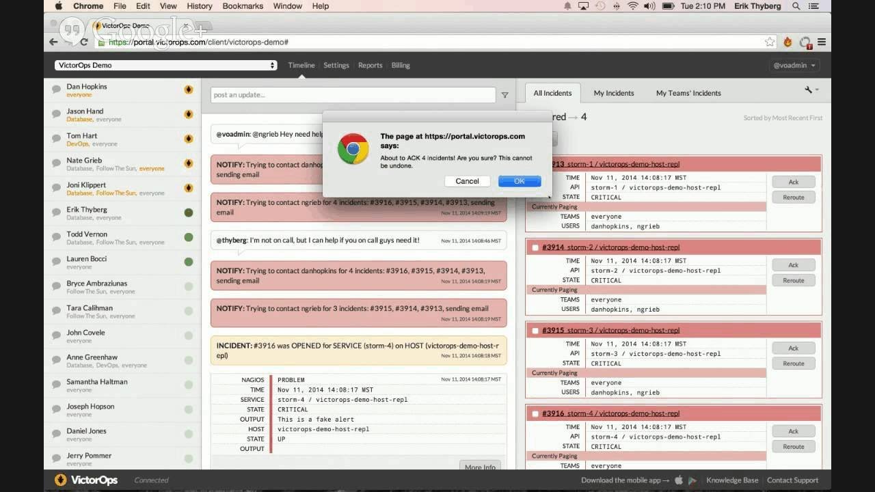Select the My Teams' Incidents tab
Viewport: 875px width, 492px height.
pyautogui.click(x=688, y=93)
